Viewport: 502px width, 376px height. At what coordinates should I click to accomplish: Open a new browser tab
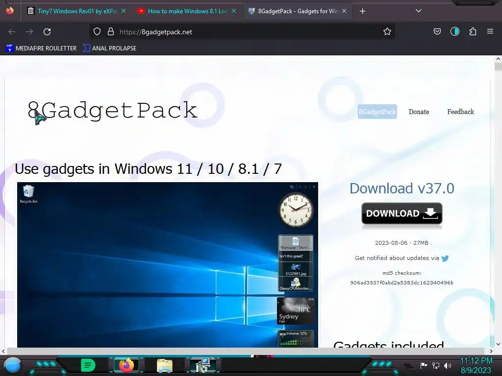click(362, 11)
